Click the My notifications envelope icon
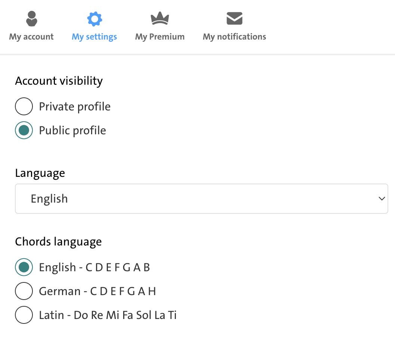 pyautogui.click(x=234, y=18)
